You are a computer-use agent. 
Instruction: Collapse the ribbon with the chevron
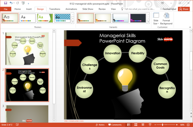190,27
